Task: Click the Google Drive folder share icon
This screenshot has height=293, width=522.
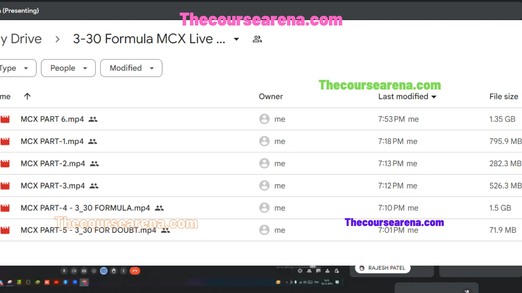Action: click(257, 39)
